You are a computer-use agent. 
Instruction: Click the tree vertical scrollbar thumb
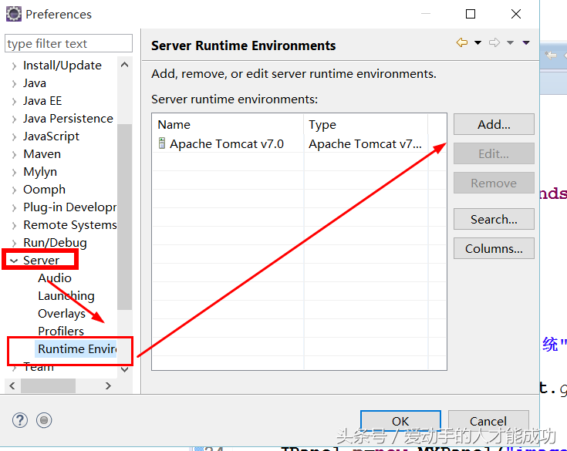pos(125,217)
